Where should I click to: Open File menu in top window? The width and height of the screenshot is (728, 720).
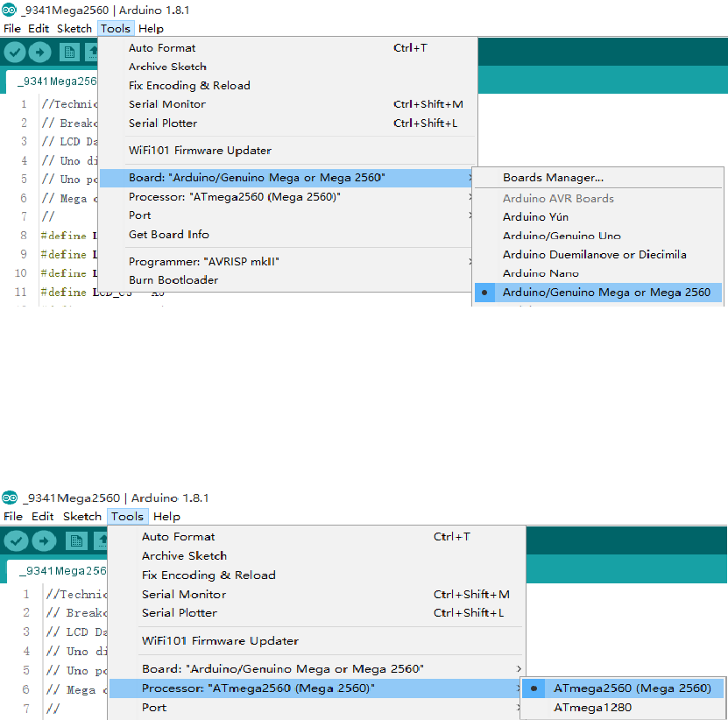12,28
